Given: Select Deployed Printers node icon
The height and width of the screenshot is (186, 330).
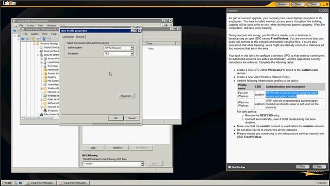Looking at the screenshot, I should [41, 51].
